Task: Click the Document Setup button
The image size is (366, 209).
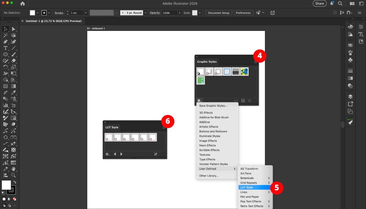Action: click(x=219, y=13)
